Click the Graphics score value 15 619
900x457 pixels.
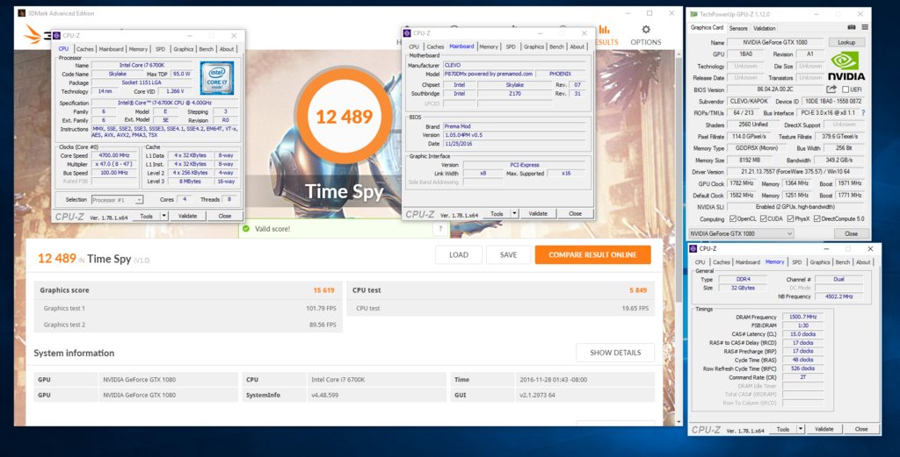coord(323,290)
